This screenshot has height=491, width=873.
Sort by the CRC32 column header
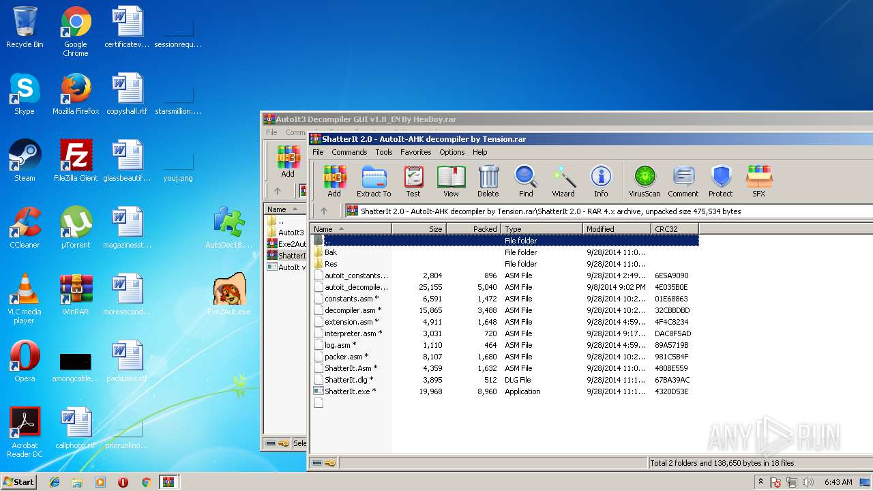point(675,229)
